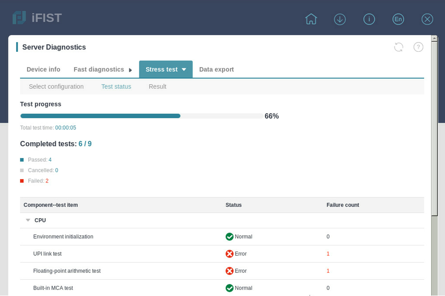The image size is (445, 296).
Task: Click failure count 1 for Floating-point arithmetic test
Action: coord(328,271)
